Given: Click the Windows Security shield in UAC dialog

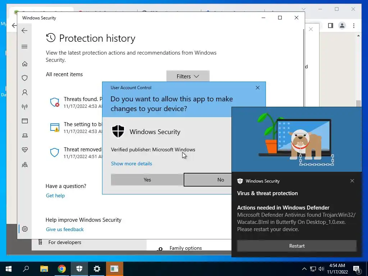Looking at the screenshot, I should tap(118, 132).
